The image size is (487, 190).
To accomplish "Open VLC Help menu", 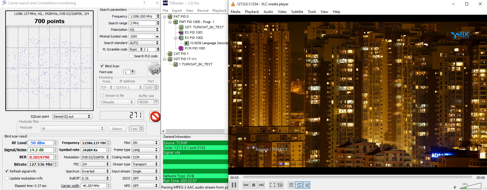I will pos(336,12).
